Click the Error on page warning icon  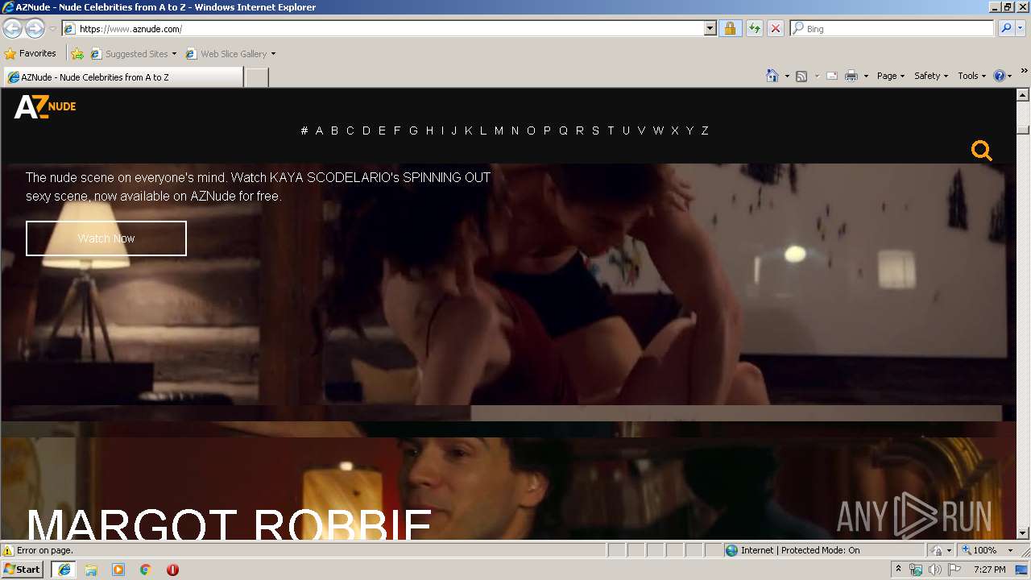pyautogui.click(x=8, y=551)
